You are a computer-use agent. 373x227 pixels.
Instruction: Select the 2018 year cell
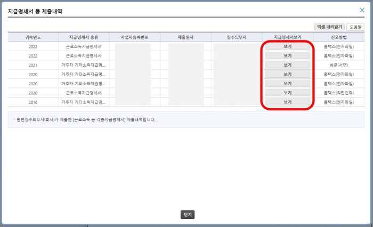[x=33, y=102]
